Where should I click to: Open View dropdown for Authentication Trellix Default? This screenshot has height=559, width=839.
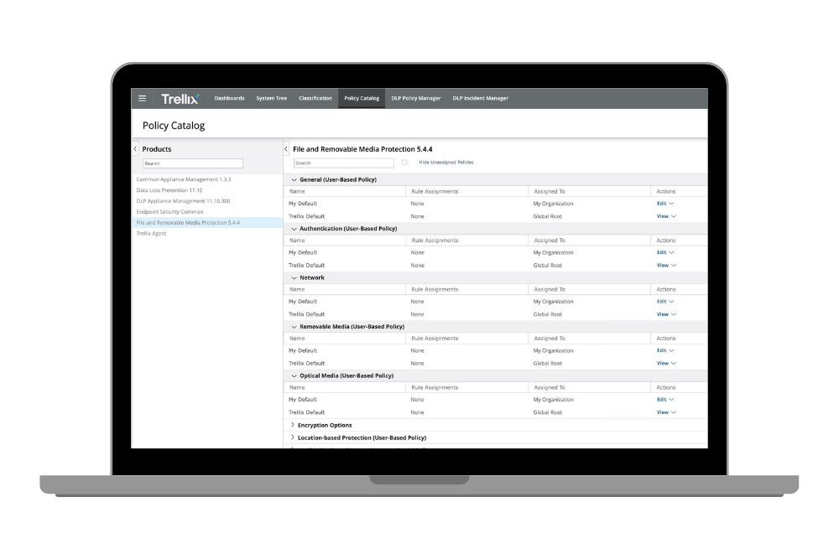click(x=666, y=265)
